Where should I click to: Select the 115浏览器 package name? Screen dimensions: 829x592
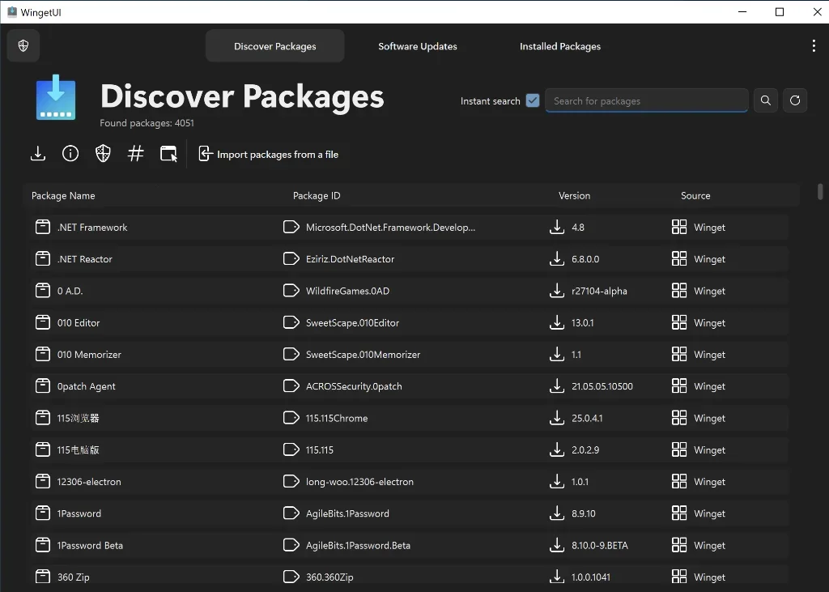click(x=78, y=418)
